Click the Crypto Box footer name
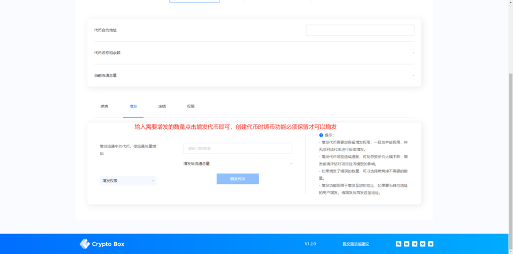The height and width of the screenshot is (254, 513). tap(108, 244)
